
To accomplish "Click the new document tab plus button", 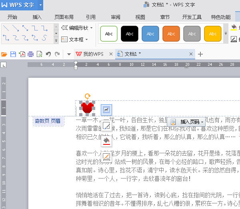I will click(x=201, y=54).
